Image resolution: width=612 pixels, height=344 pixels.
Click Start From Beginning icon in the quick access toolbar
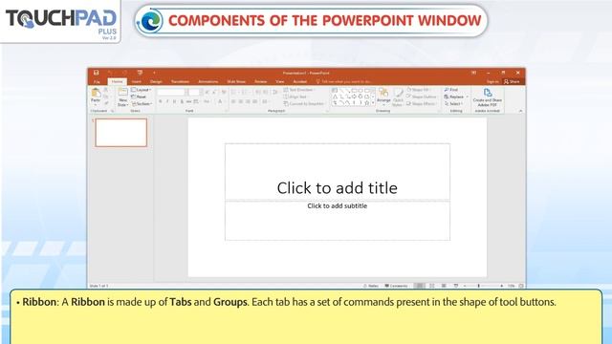pos(140,73)
